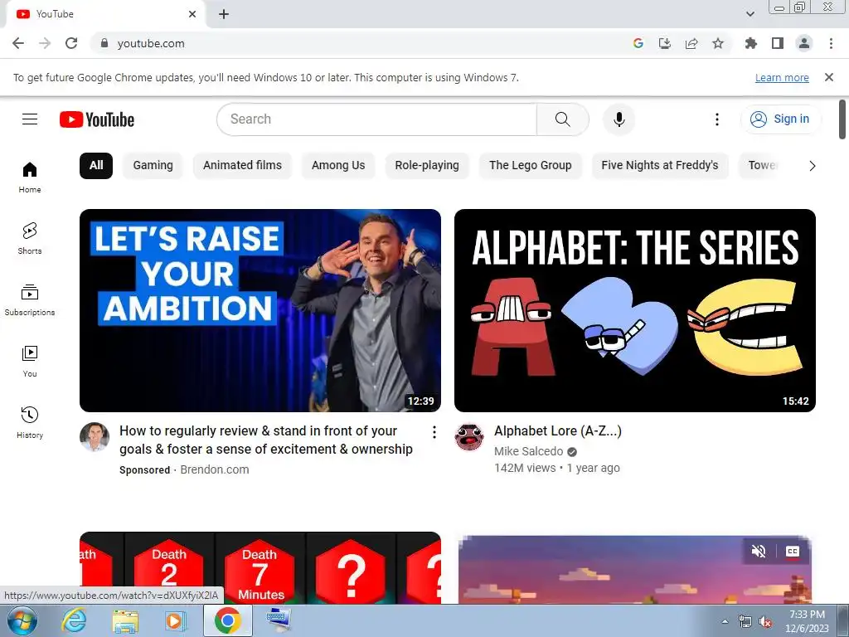Launch Internet Explorer from taskbar
This screenshot has width=849, height=637.
coord(74,620)
